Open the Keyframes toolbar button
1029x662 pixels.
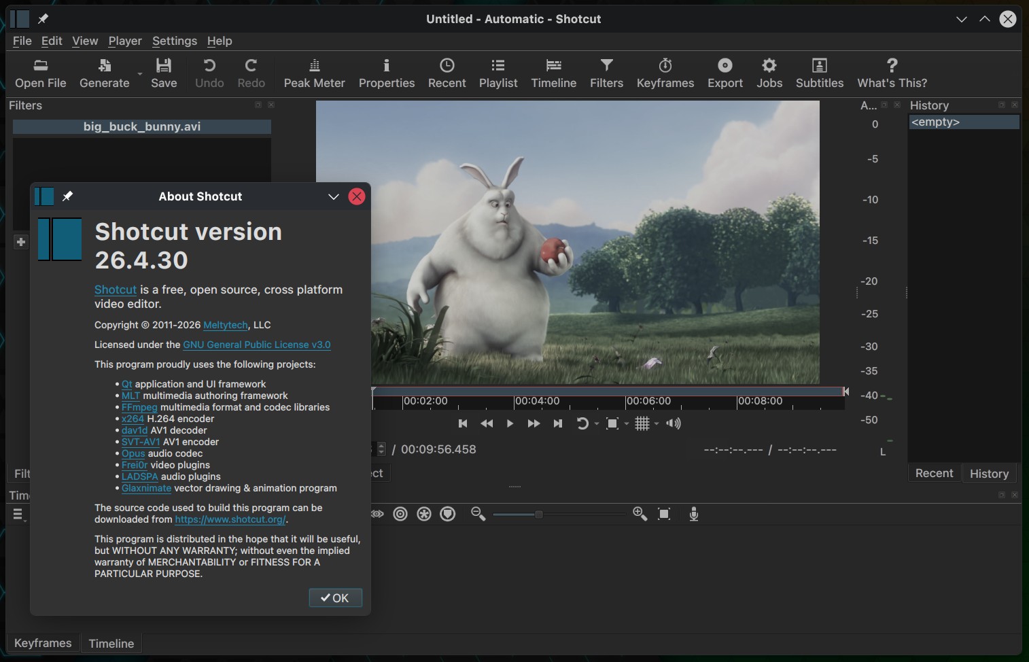(665, 73)
